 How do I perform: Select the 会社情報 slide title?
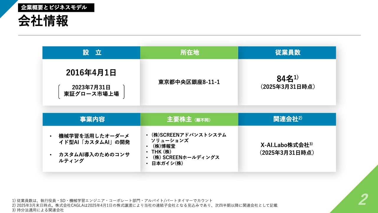coord(43,21)
